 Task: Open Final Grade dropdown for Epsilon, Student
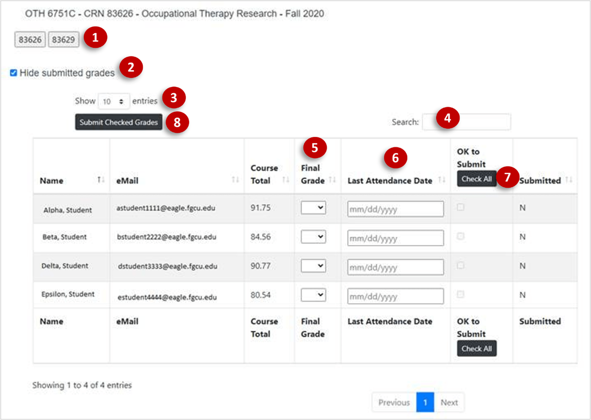coord(313,295)
